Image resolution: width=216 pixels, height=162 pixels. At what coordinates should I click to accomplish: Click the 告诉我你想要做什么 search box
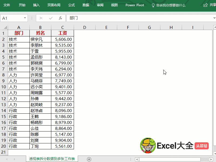coord(171,5)
